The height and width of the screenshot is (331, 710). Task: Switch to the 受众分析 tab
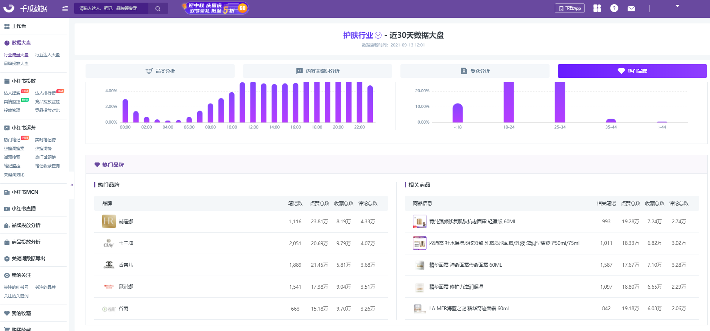pyautogui.click(x=475, y=71)
